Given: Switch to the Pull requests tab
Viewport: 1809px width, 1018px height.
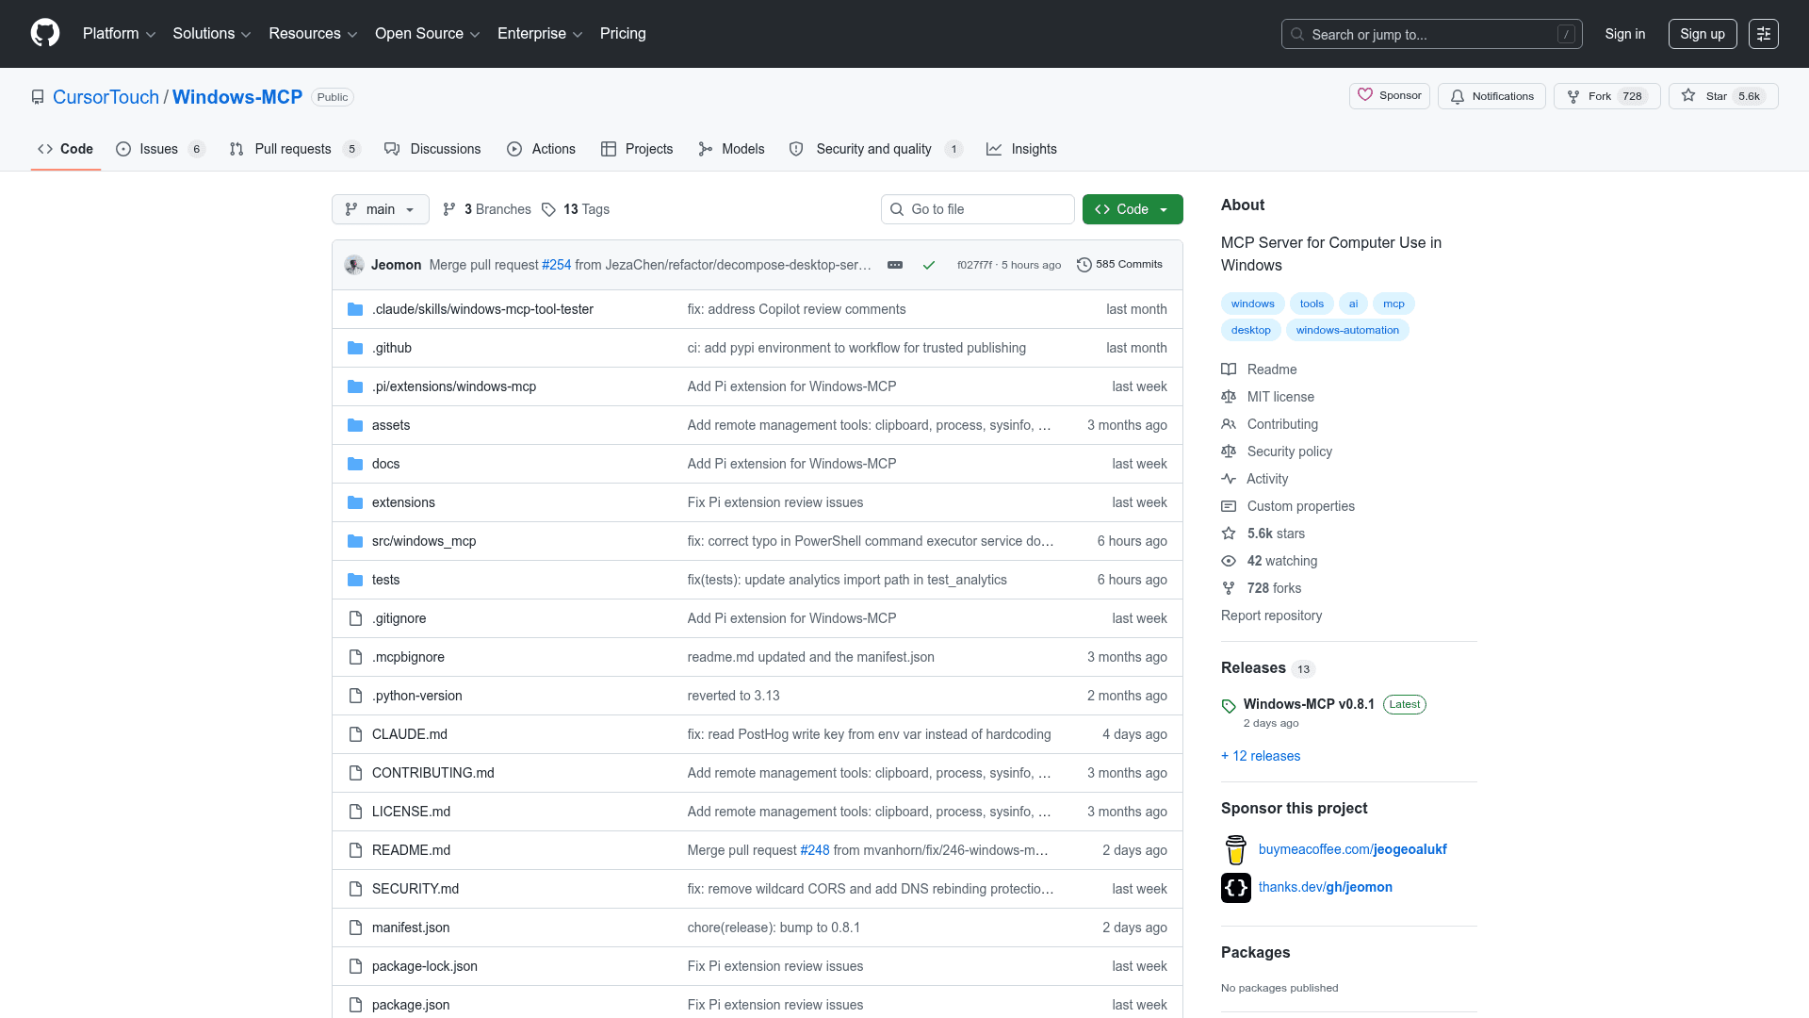Looking at the screenshot, I should click(295, 149).
